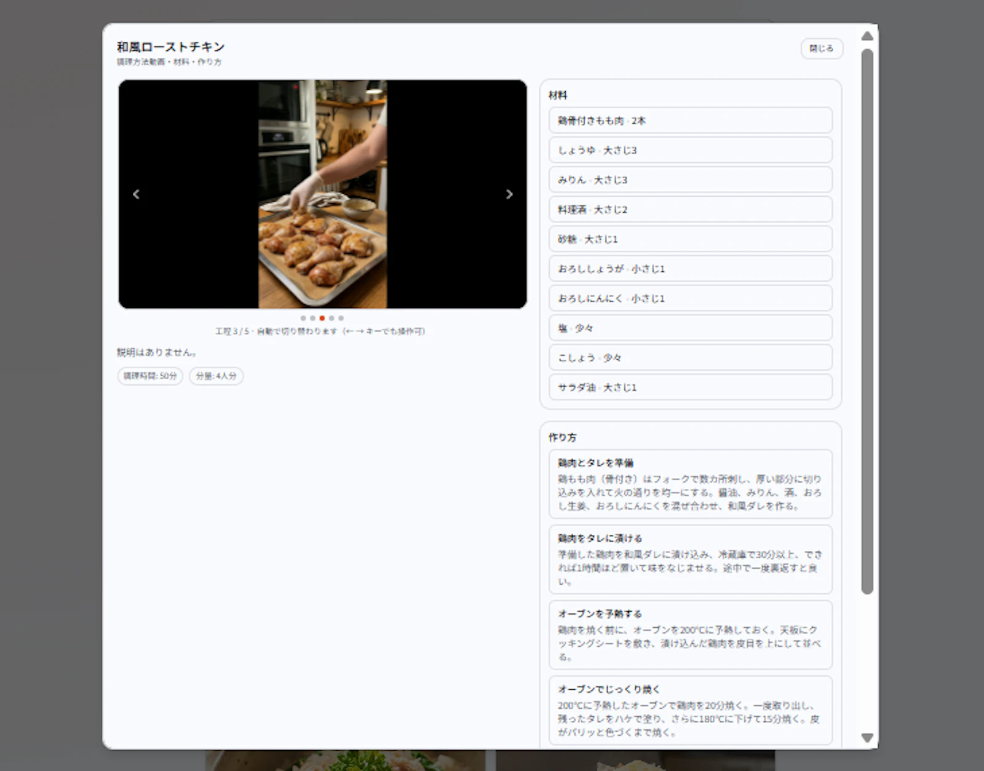Select the active red third dot
This screenshot has height=771, width=984.
click(322, 318)
